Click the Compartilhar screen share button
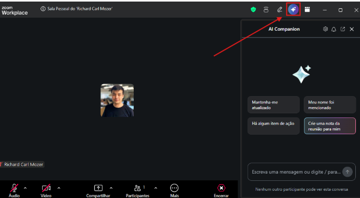360x198 pixels. click(x=98, y=190)
